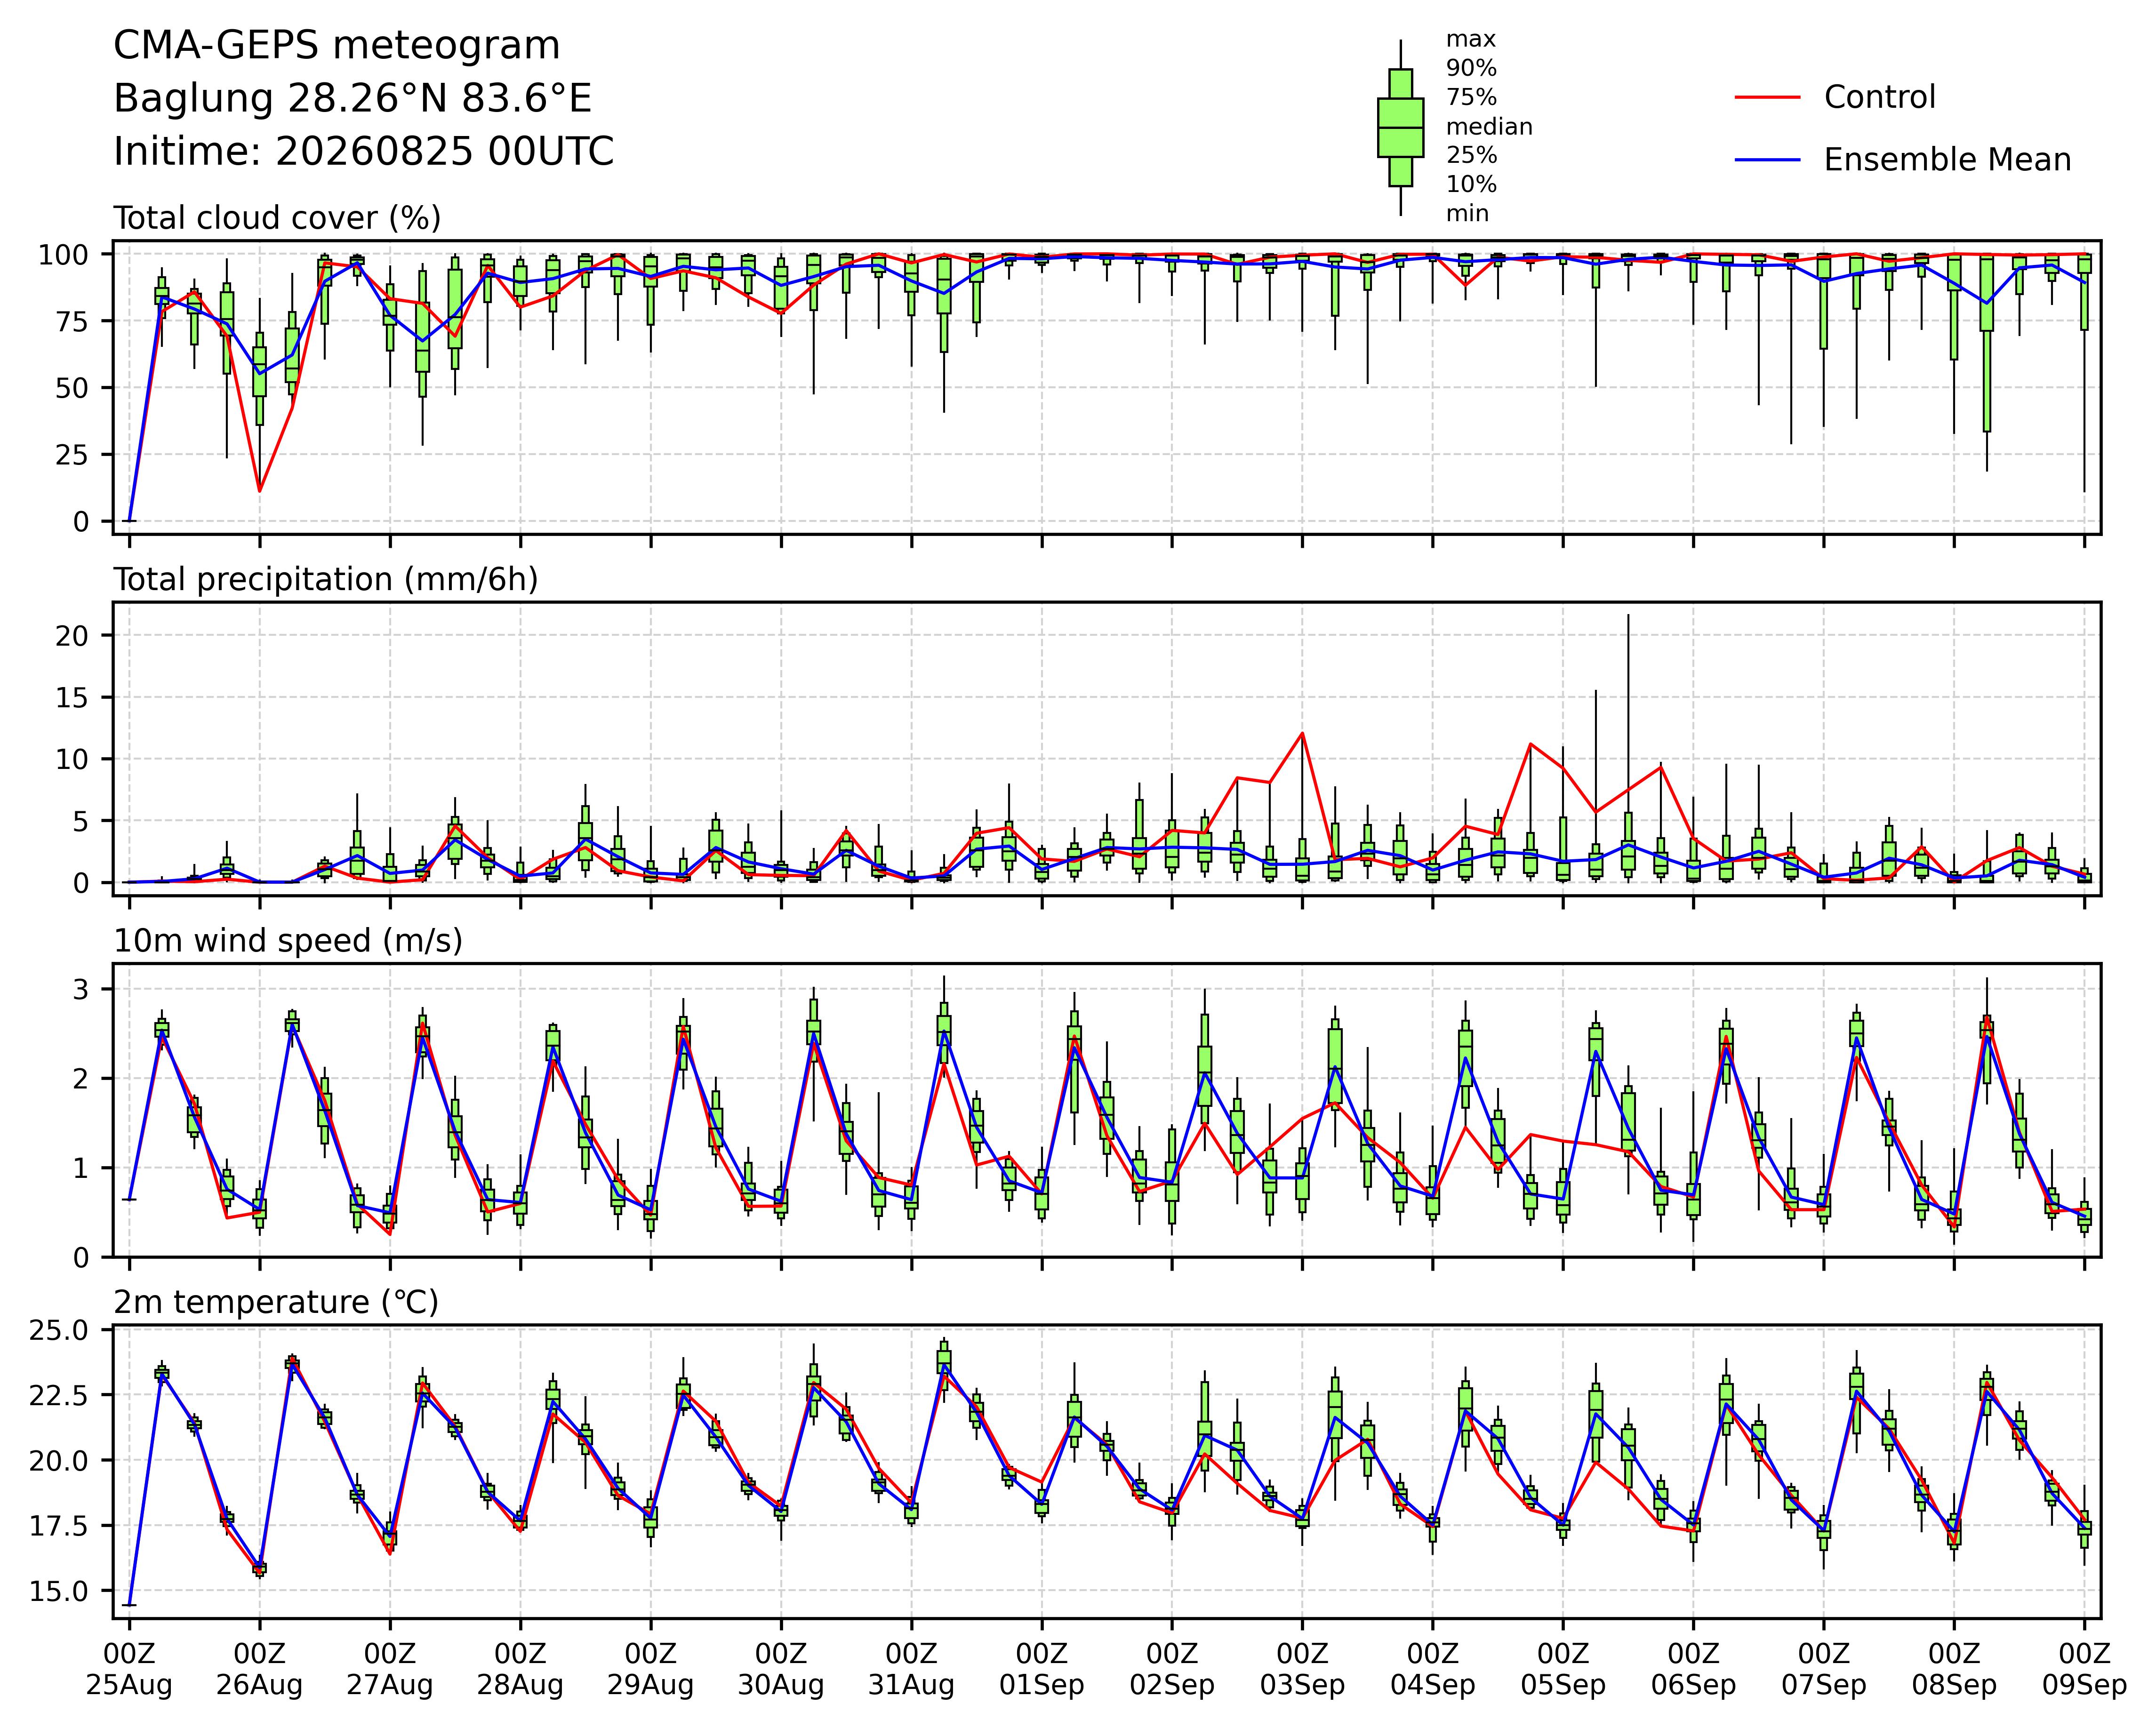This screenshot has width=2156, height=1728.
Task: Click the '00Z 06Sep' x-axis label
Action: [1693, 1669]
